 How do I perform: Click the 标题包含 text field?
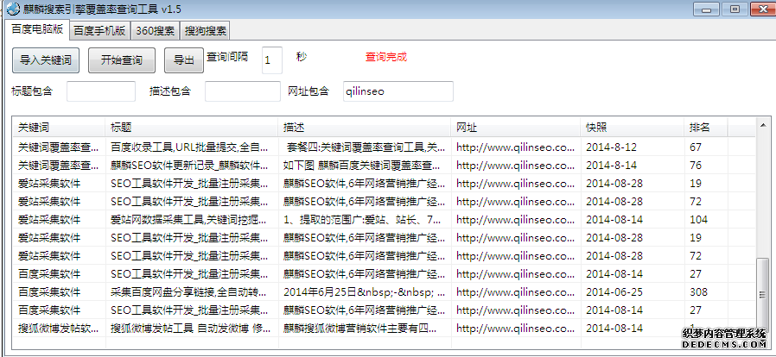tap(101, 91)
